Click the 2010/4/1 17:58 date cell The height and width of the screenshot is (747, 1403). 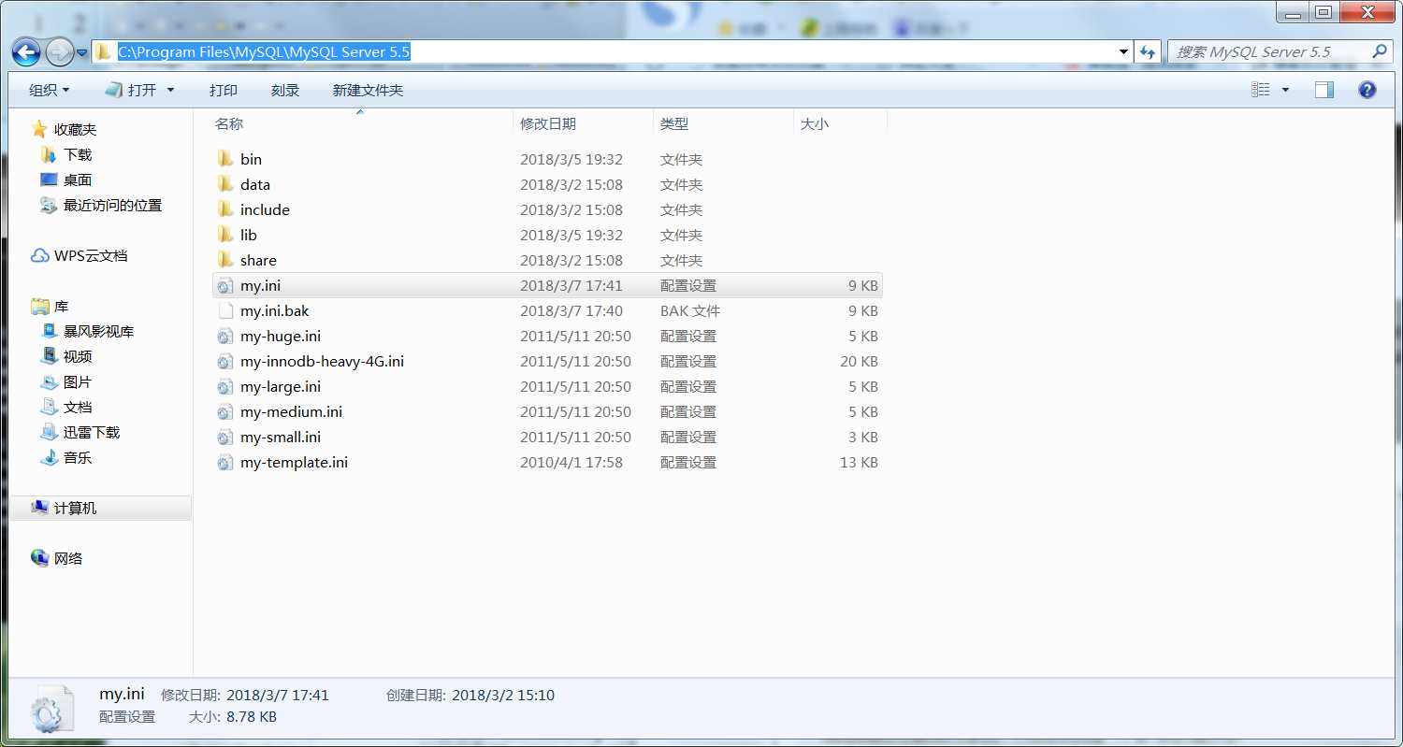(x=571, y=463)
